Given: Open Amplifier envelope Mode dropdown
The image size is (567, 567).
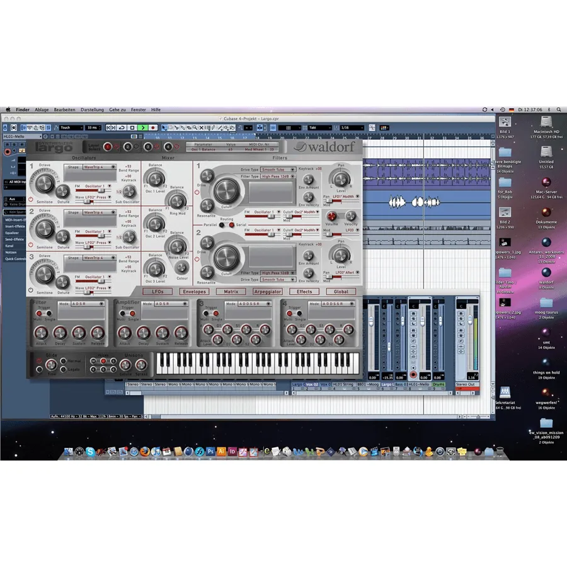Looking at the screenshot, I should [x=171, y=304].
